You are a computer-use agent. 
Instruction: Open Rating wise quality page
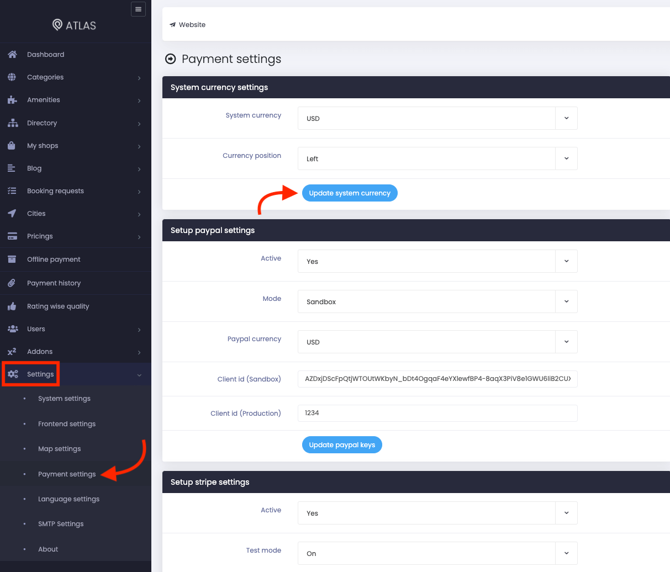(58, 306)
